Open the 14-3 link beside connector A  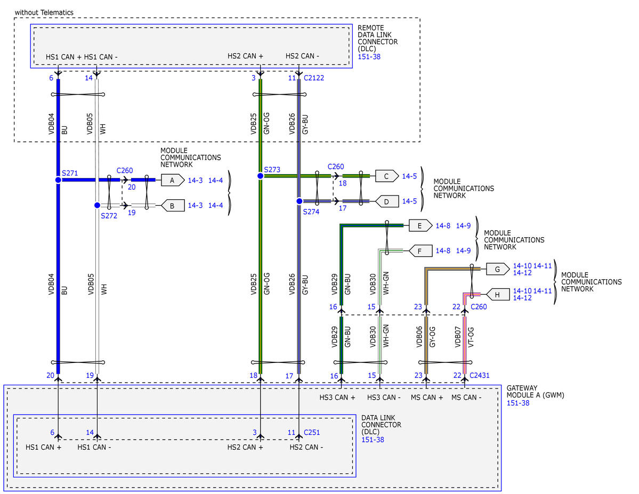(x=196, y=181)
